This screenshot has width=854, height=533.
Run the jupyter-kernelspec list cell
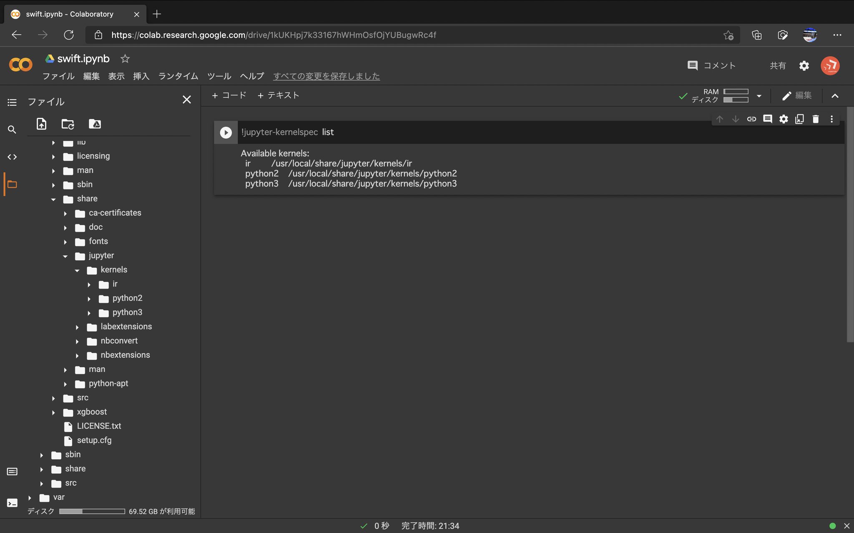pyautogui.click(x=226, y=132)
